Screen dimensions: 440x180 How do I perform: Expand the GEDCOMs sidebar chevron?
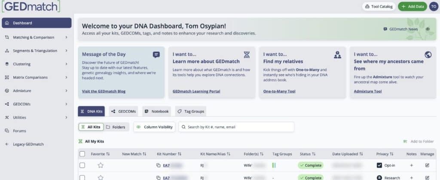[x=67, y=104]
